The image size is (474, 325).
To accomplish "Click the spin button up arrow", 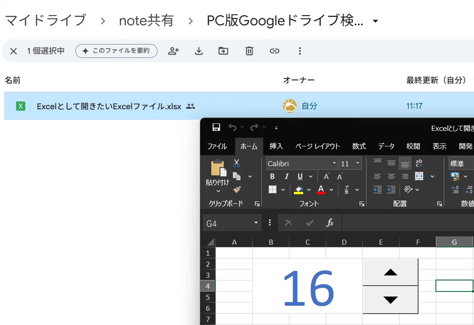I will (390, 272).
